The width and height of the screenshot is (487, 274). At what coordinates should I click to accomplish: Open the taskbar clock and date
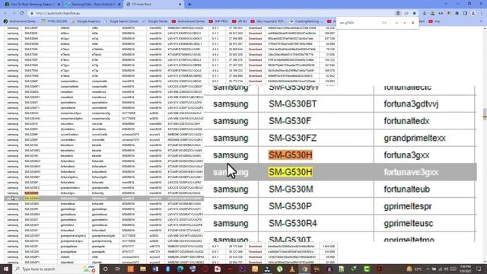[x=465, y=269]
